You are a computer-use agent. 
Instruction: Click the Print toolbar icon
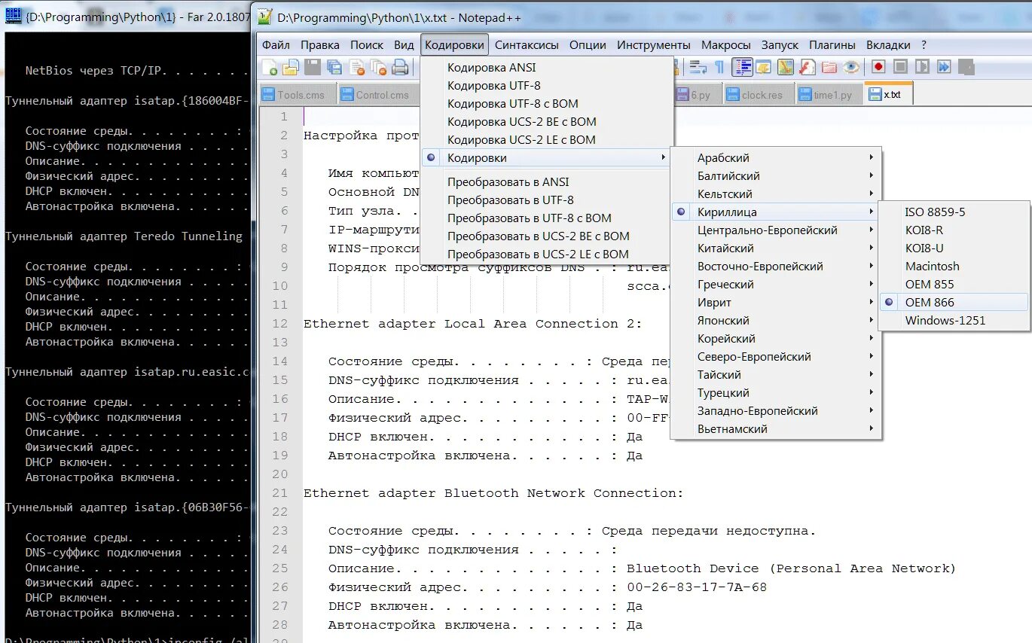pos(401,67)
